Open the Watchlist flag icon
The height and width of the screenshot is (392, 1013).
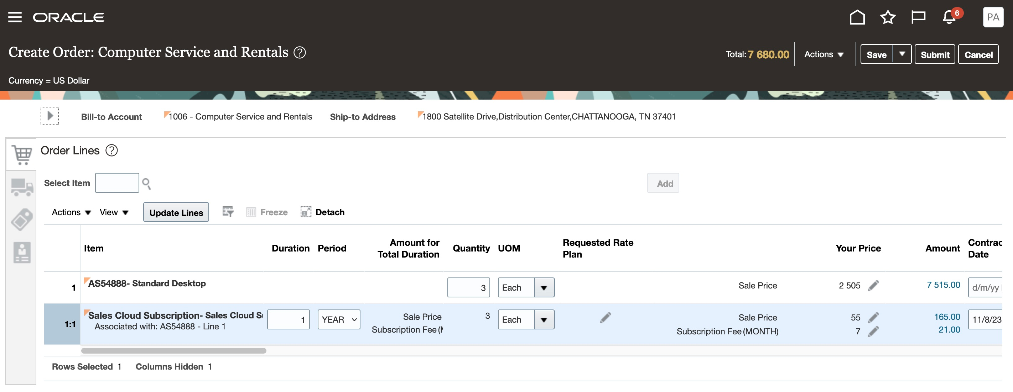pyautogui.click(x=918, y=17)
